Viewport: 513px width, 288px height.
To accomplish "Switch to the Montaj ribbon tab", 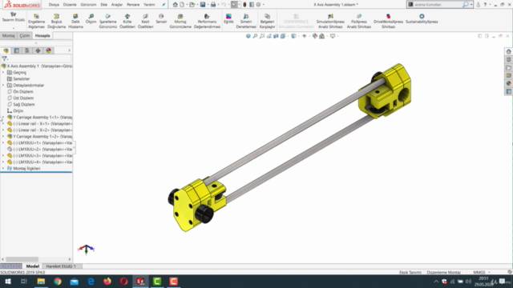I will (x=9, y=35).
